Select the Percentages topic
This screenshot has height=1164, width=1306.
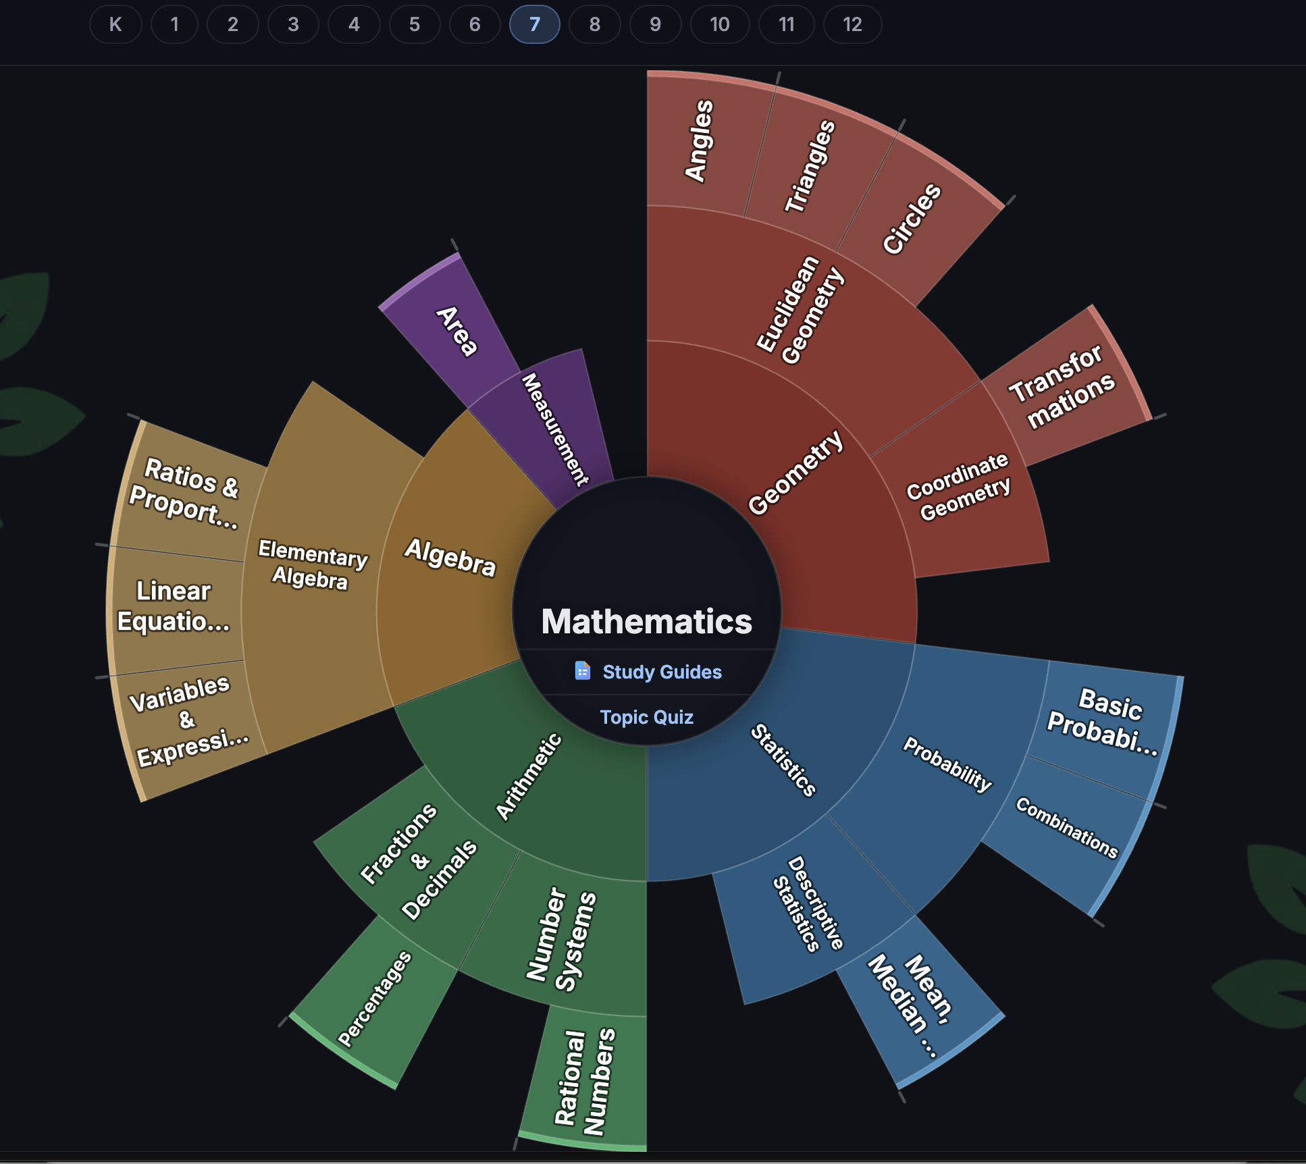coord(375,999)
